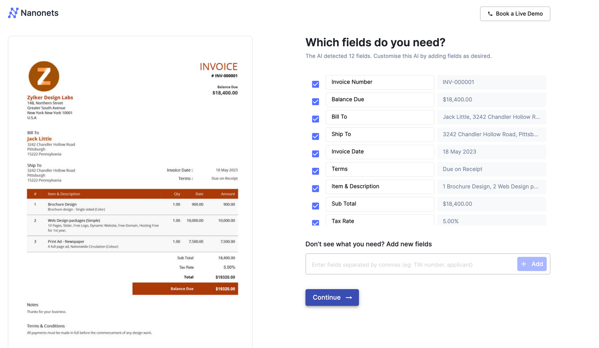Click the Zylker Design Labs logo on the invoice
Image resolution: width=599 pixels, height=348 pixels.
tap(44, 76)
